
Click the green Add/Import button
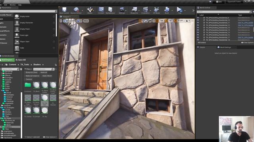click(7, 60)
